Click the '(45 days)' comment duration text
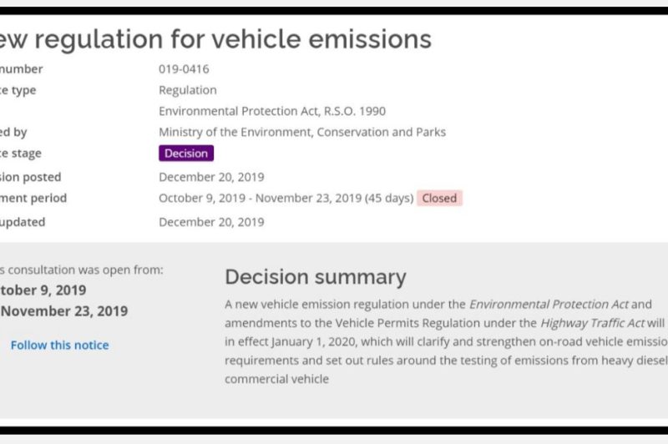The width and height of the screenshot is (668, 444). pos(388,198)
